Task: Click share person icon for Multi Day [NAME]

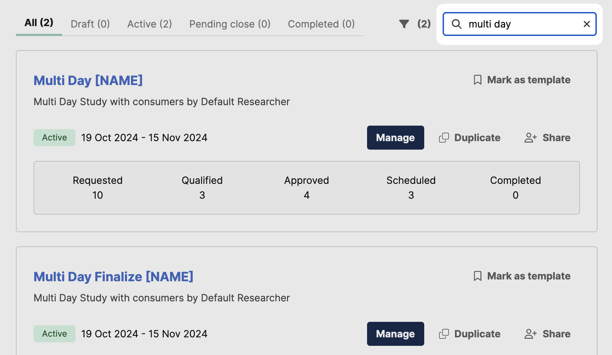Action: pyautogui.click(x=530, y=138)
